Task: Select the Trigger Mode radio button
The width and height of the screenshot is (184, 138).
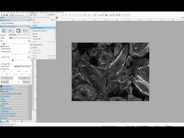Action: (2, 64)
